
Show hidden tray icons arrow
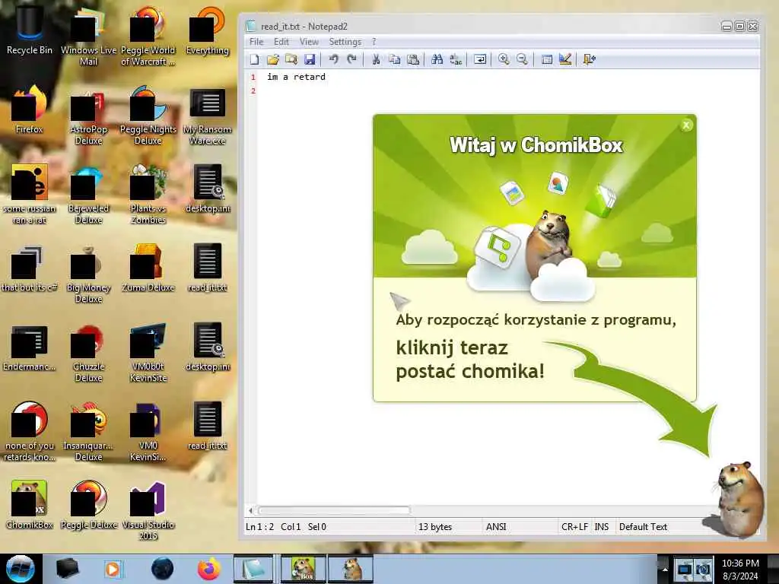pos(663,569)
